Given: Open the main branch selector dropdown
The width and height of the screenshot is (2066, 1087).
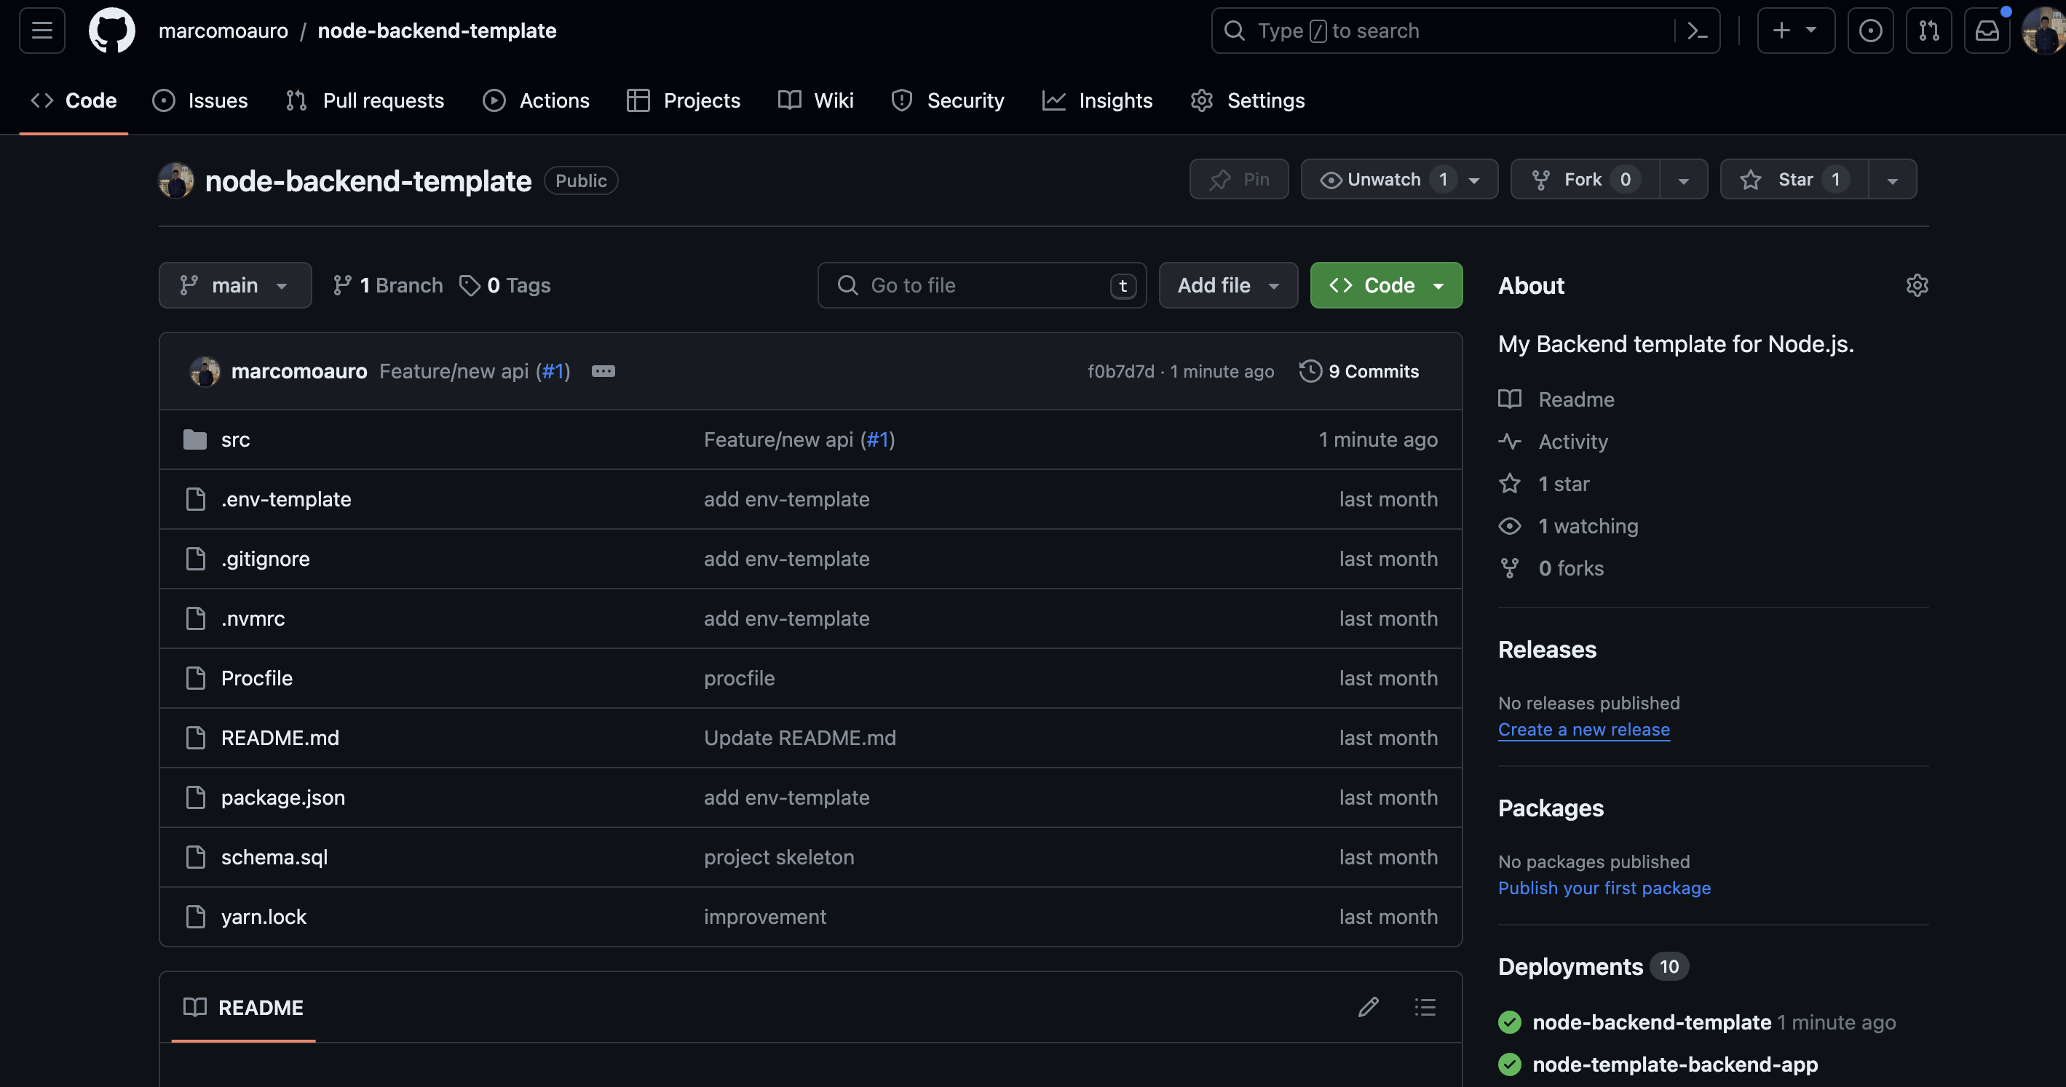Looking at the screenshot, I should (235, 284).
